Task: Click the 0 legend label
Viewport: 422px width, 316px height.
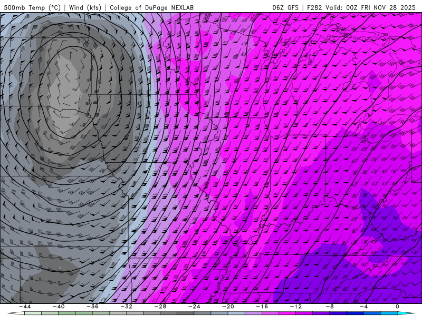Action: pyautogui.click(x=398, y=307)
